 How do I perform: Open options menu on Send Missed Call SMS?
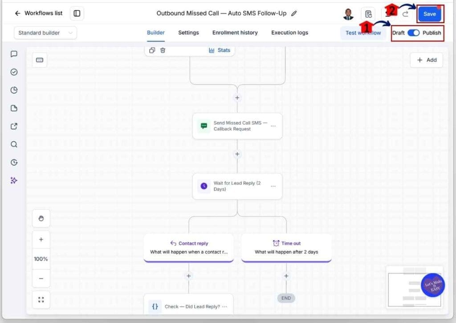pyautogui.click(x=273, y=126)
